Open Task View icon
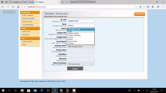 pyautogui.click(x=16, y=90)
